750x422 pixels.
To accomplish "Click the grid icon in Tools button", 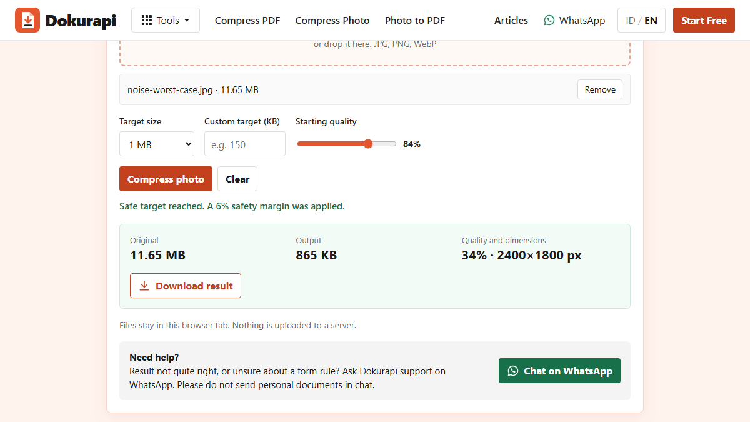I will click(x=147, y=20).
